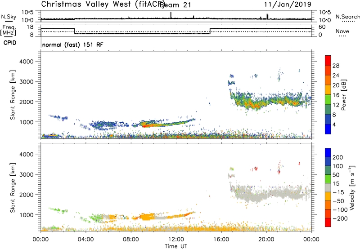Select 'Slant Range [km]' label of the power panel
Screen dimensions: 360x249
13,95
